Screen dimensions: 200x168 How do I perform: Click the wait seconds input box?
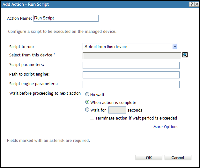pyautogui.click(x=117, y=110)
